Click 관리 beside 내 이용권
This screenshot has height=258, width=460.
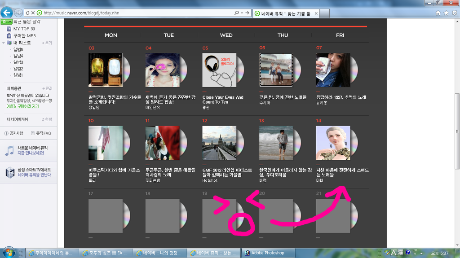[47, 88]
